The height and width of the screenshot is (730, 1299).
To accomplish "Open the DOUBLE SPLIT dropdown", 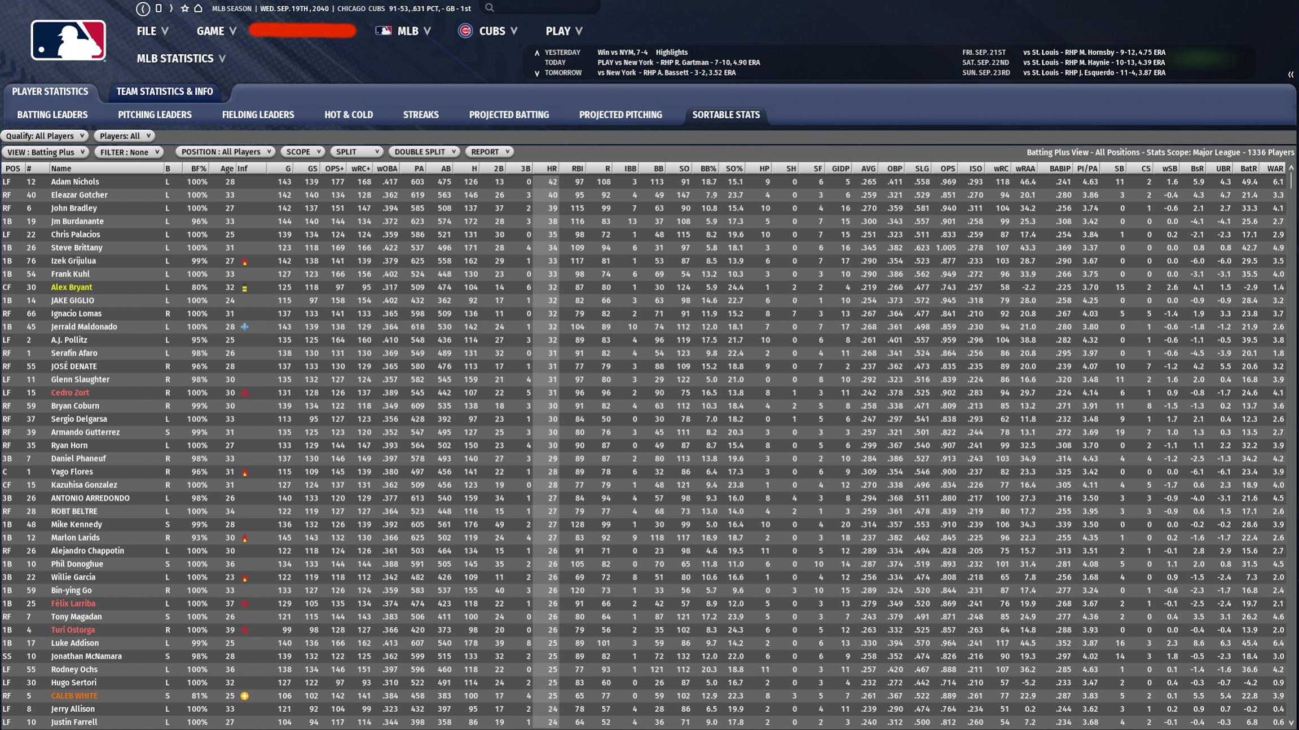I will pyautogui.click(x=424, y=152).
